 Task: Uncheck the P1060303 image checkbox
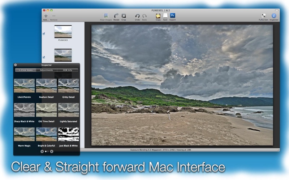(x=44, y=33)
